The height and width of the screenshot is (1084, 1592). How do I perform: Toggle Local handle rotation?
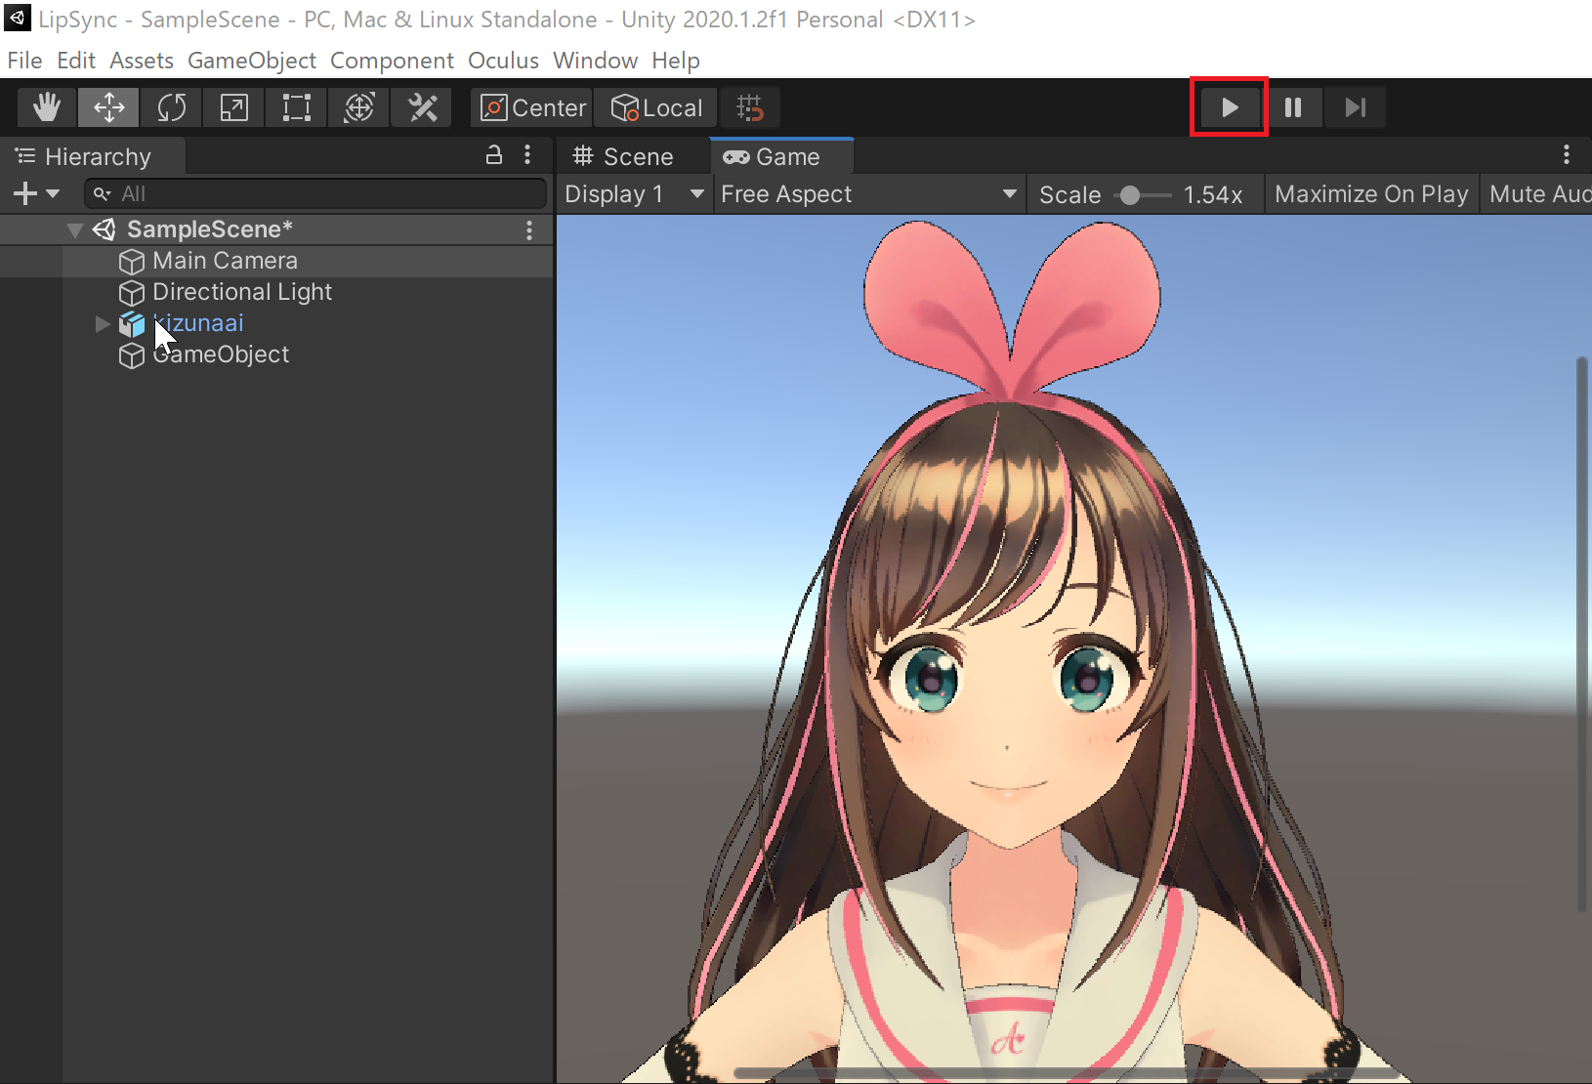pos(657,107)
